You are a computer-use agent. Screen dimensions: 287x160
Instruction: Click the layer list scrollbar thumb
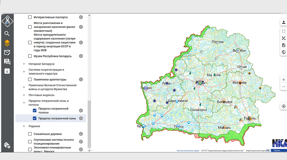click(89, 124)
